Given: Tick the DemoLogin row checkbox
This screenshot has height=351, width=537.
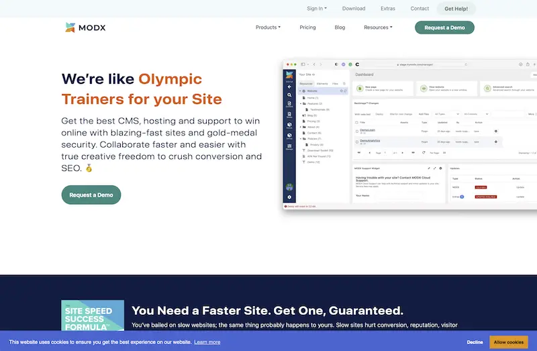Looking at the screenshot, I should point(357,131).
